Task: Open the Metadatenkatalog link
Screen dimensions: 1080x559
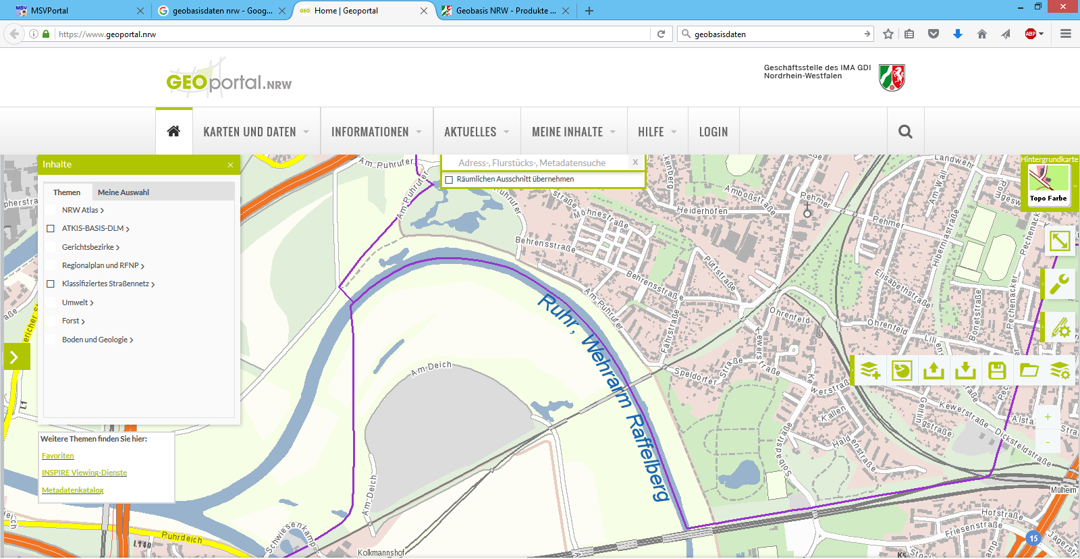Action: tap(73, 491)
